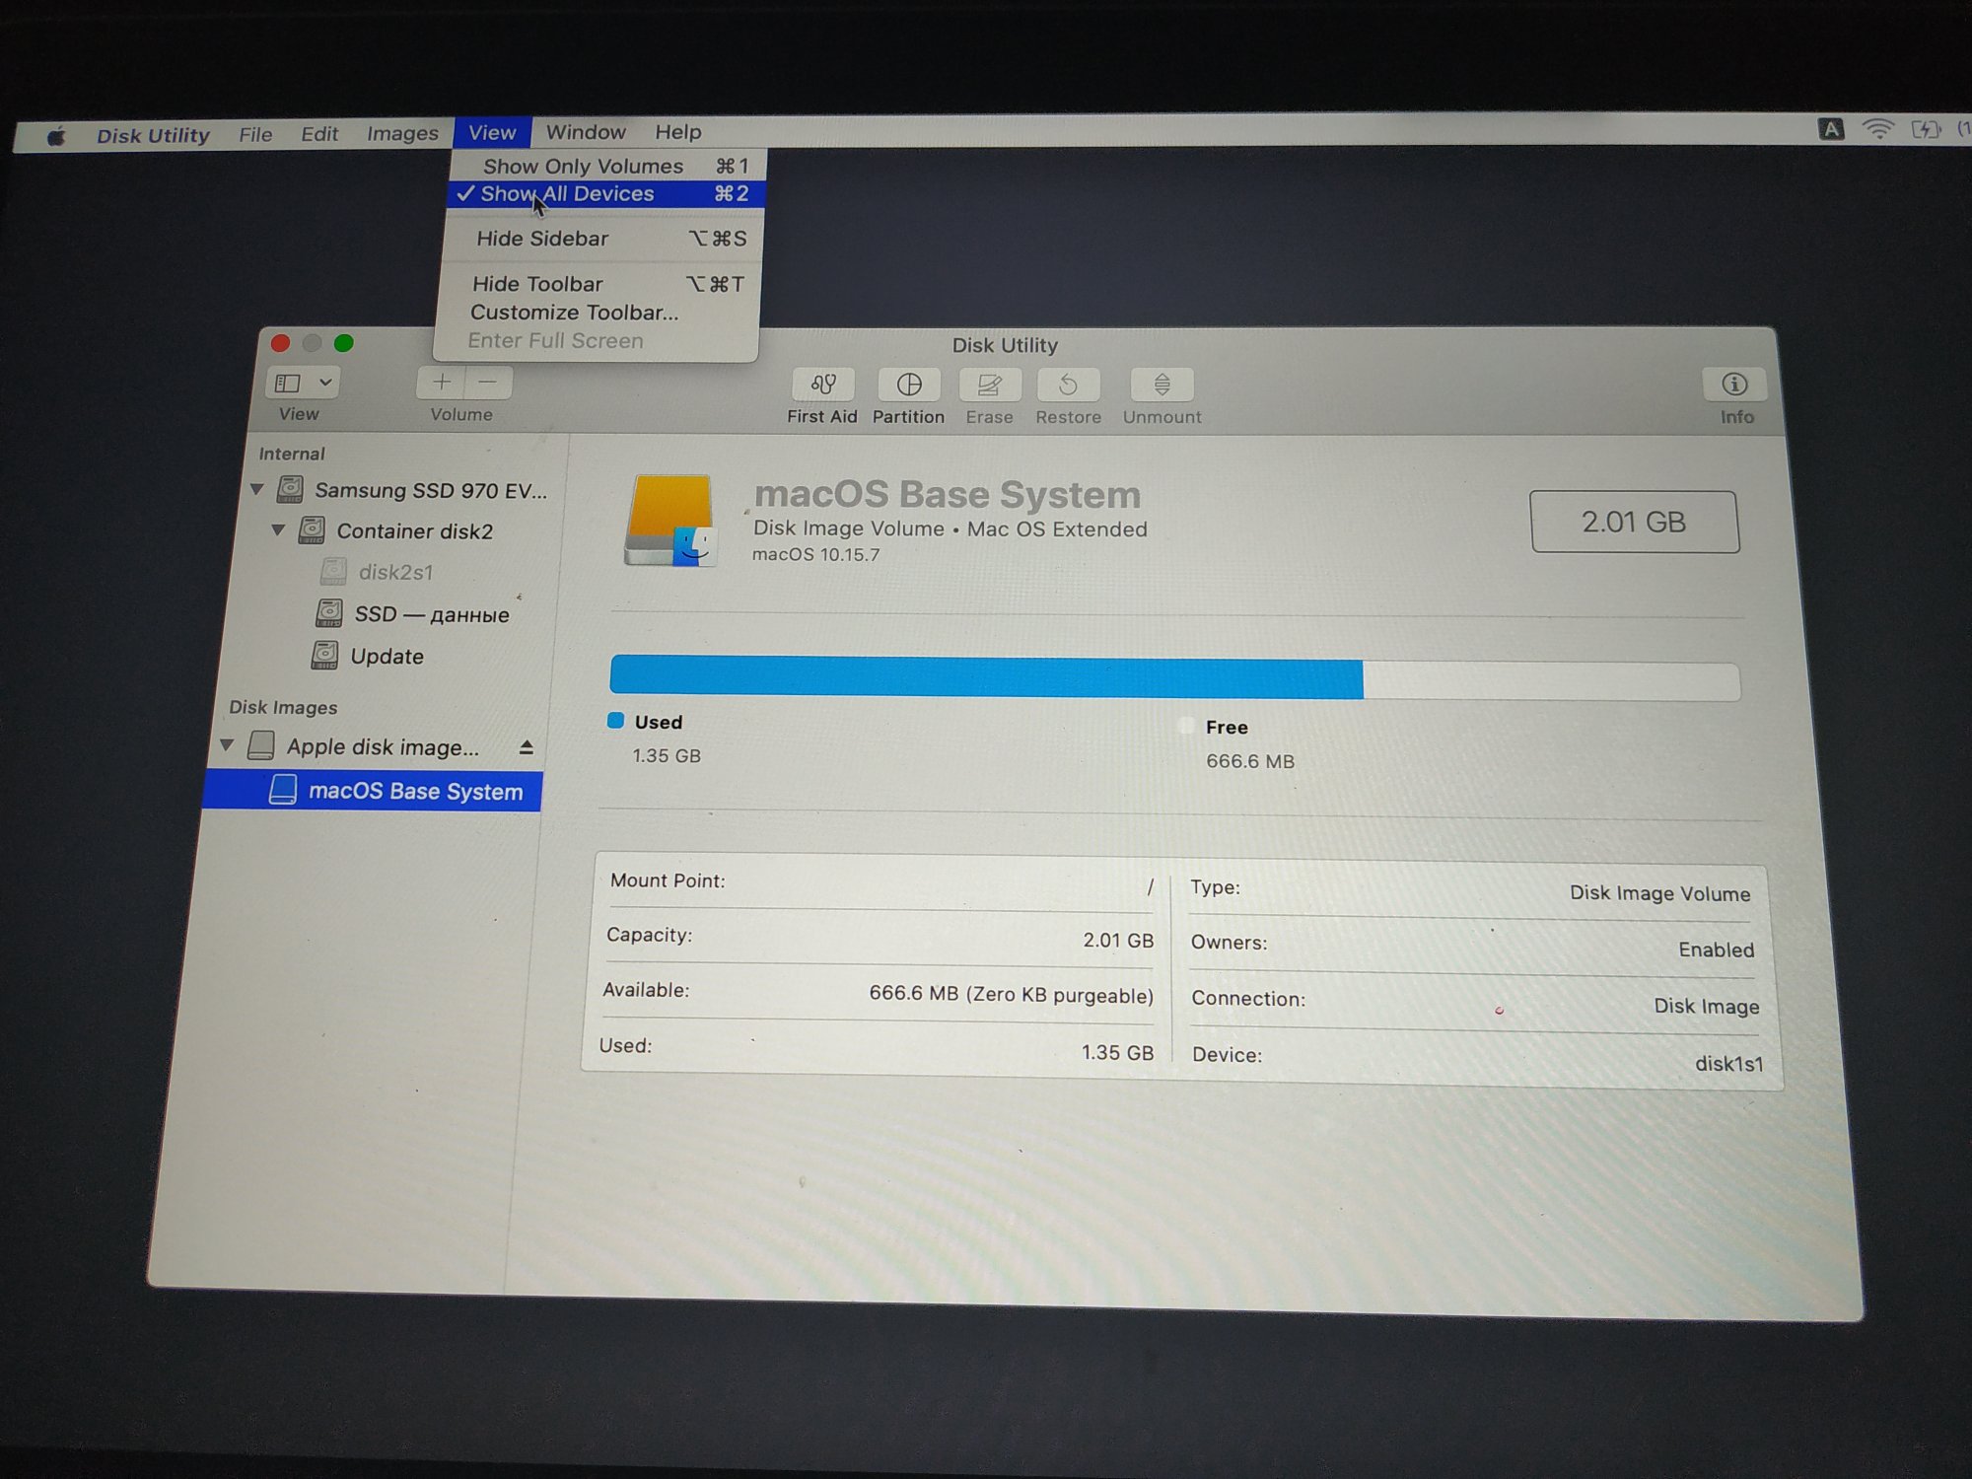
Task: Select the Update volume in sidebar
Action: coord(387,657)
